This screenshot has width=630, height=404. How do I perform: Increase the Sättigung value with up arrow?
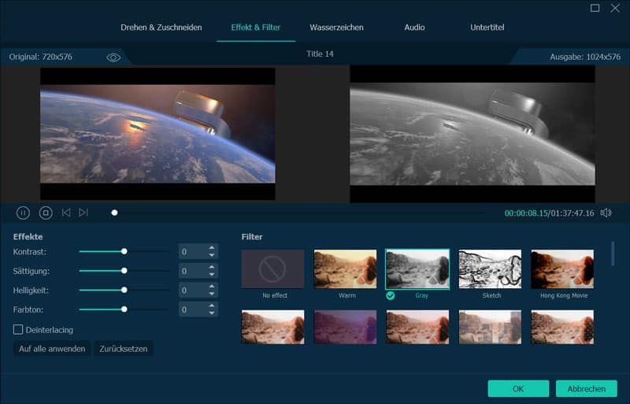[x=212, y=267]
